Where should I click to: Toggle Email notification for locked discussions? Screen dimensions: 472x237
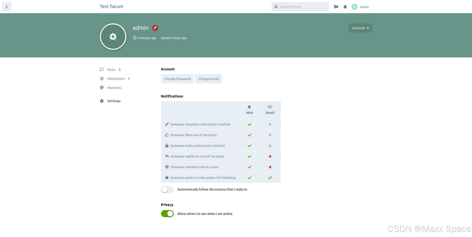tap(270, 146)
